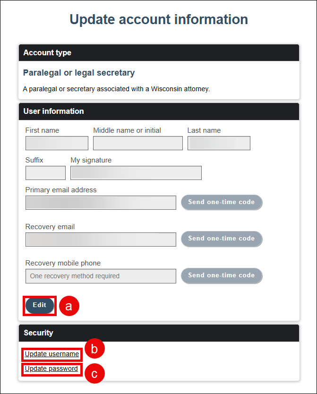Click the Primary email address field

[101, 203]
